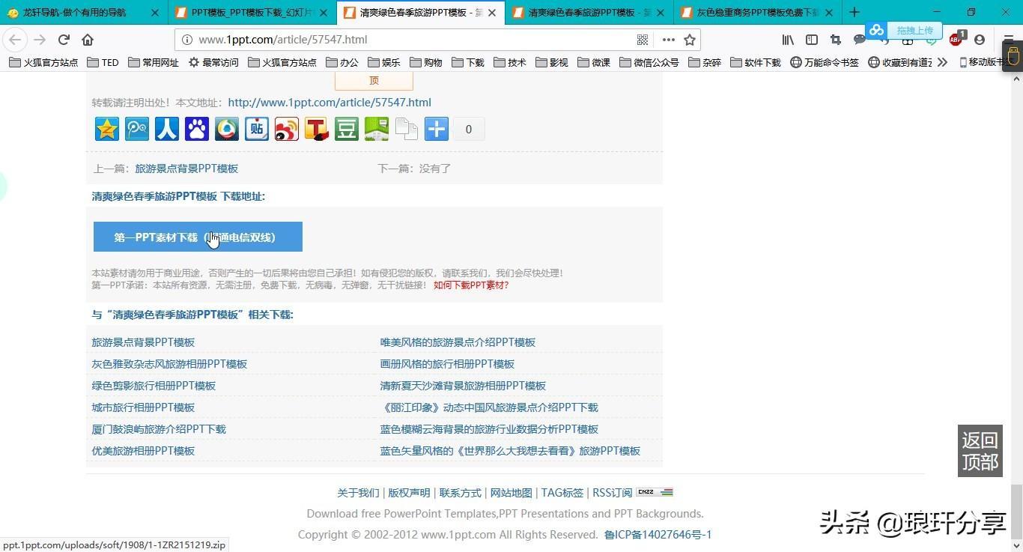Screen dimensions: 1023x552
Task: Open 火狐官方站点 first bookmark folder
Action: (x=43, y=62)
